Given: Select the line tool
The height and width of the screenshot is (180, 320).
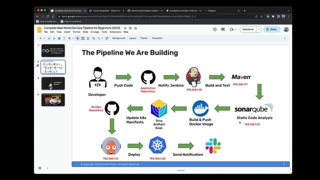Looking at the screenshot, I should click(99, 38).
